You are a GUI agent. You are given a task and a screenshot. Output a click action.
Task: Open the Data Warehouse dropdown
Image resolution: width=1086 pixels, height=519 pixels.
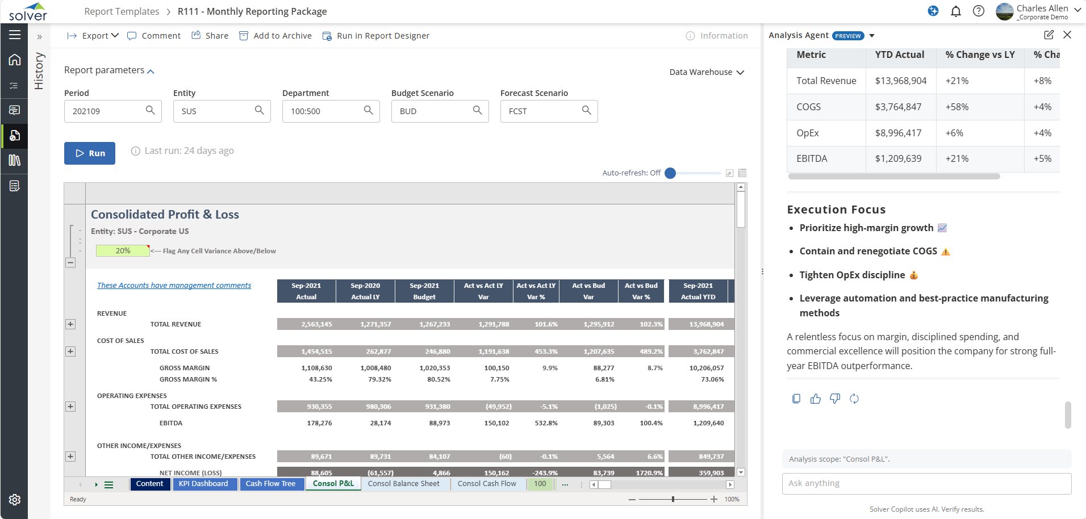pos(707,72)
